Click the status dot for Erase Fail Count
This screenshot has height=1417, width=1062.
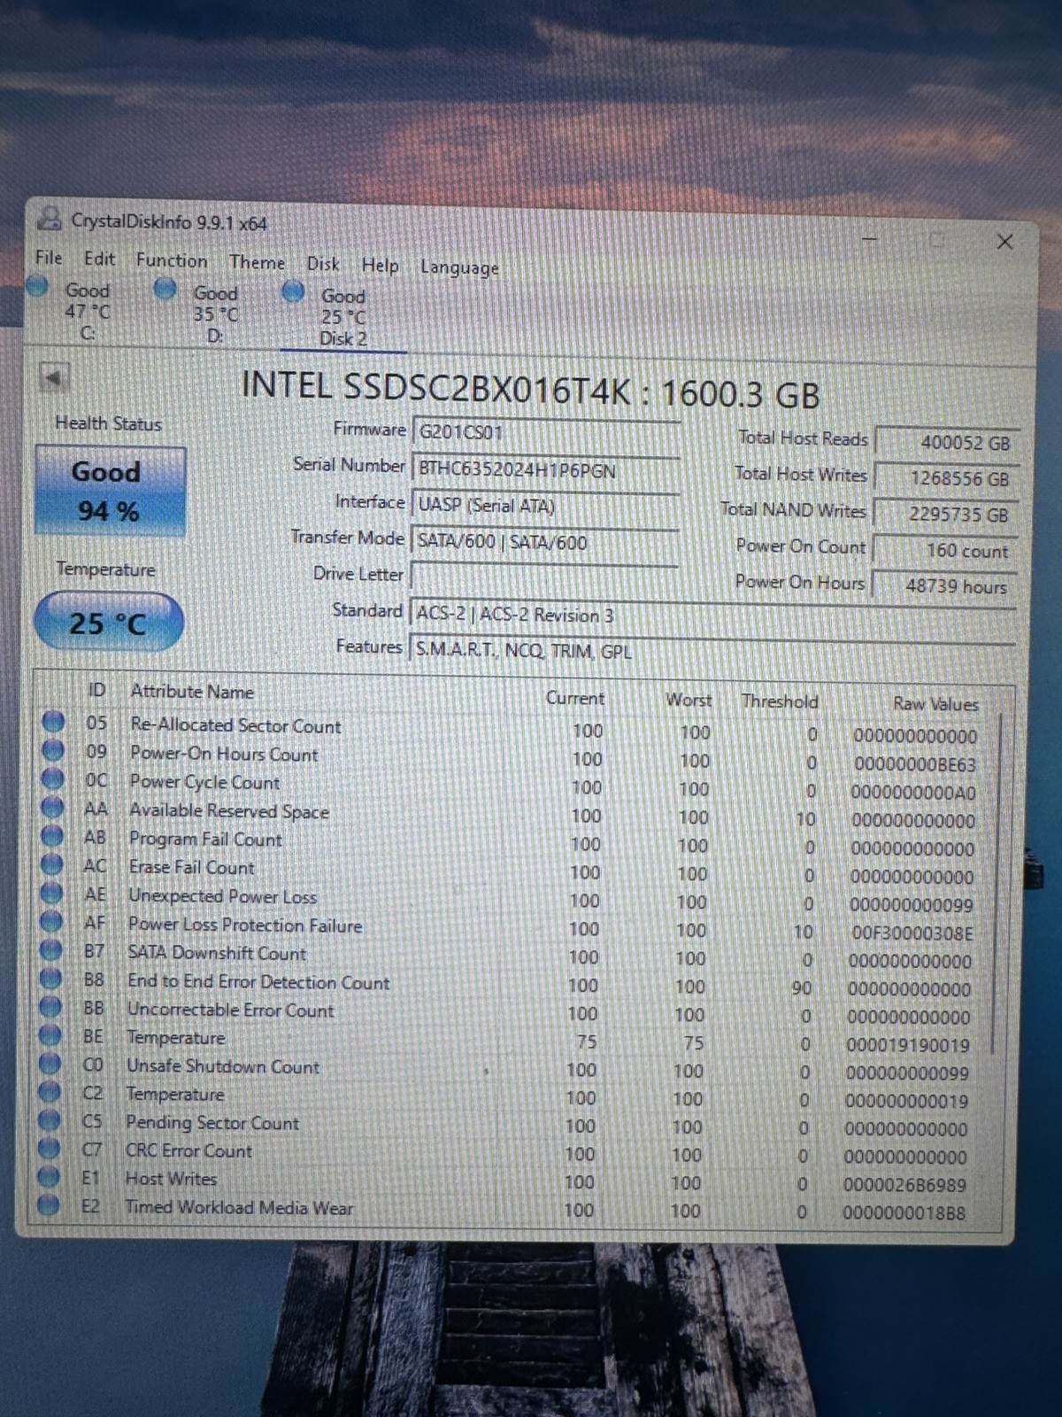(x=52, y=863)
